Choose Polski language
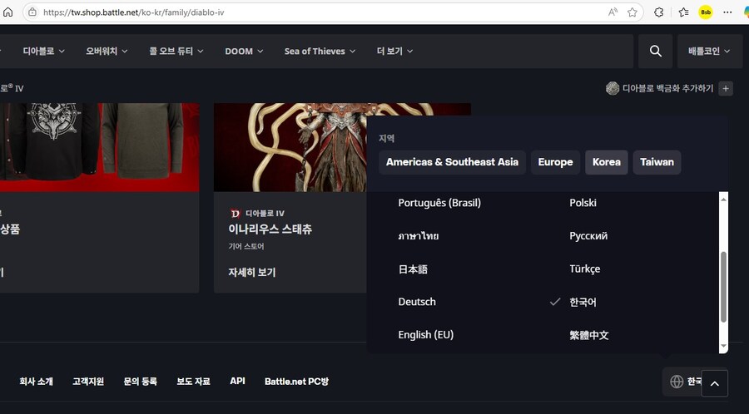This screenshot has width=749, height=414. point(583,203)
